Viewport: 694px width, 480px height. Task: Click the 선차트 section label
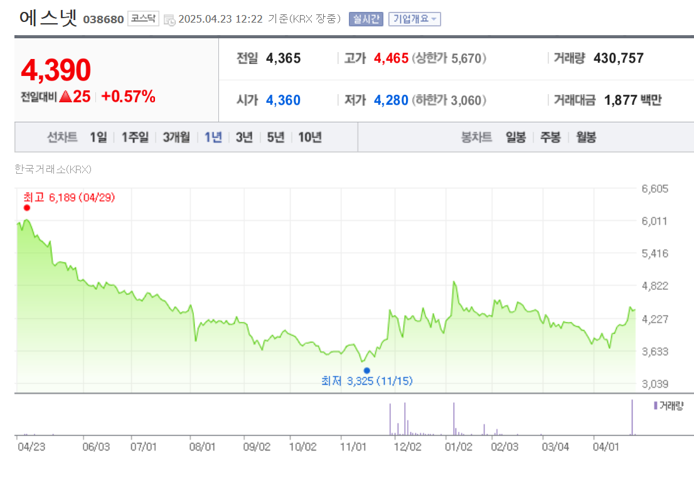[62, 137]
